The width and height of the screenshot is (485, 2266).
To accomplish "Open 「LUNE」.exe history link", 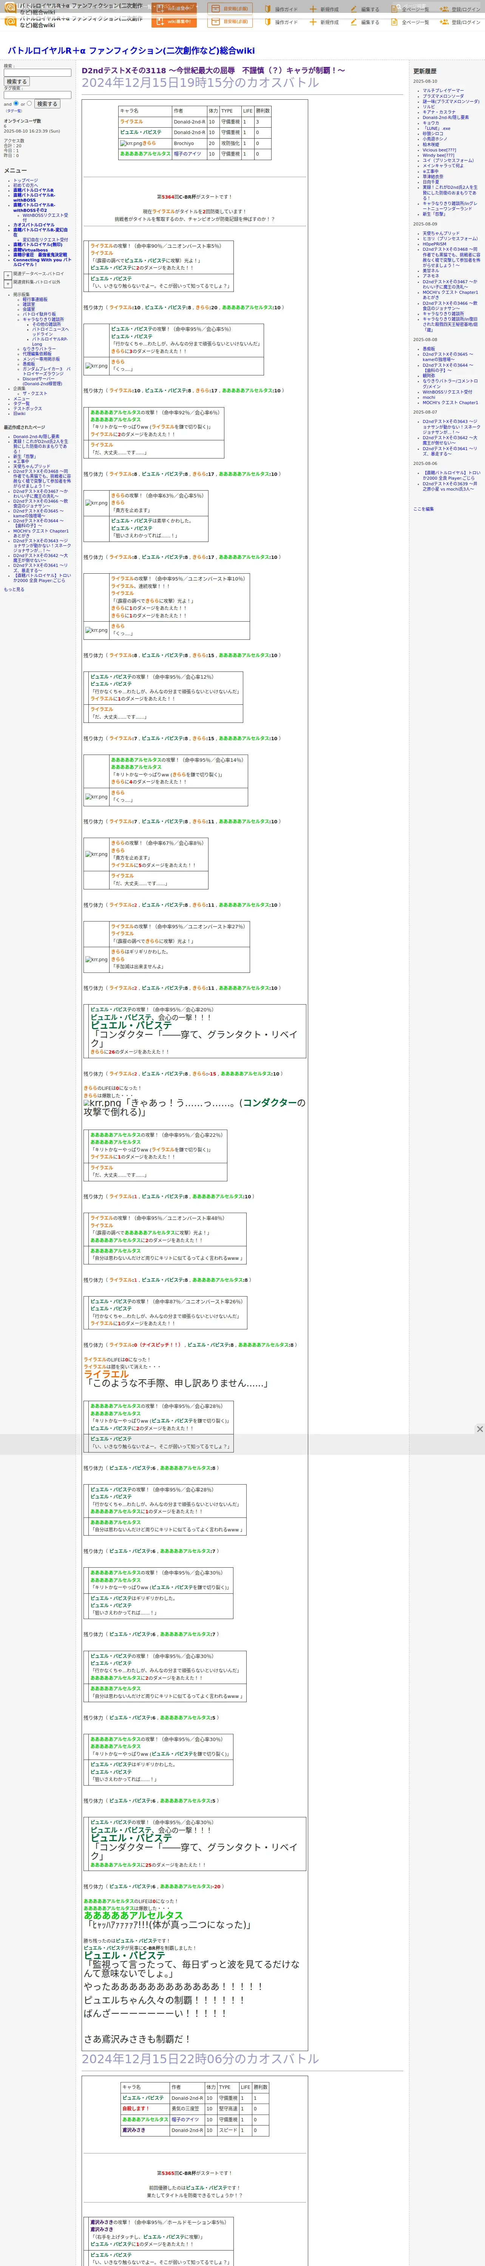I will (437, 128).
